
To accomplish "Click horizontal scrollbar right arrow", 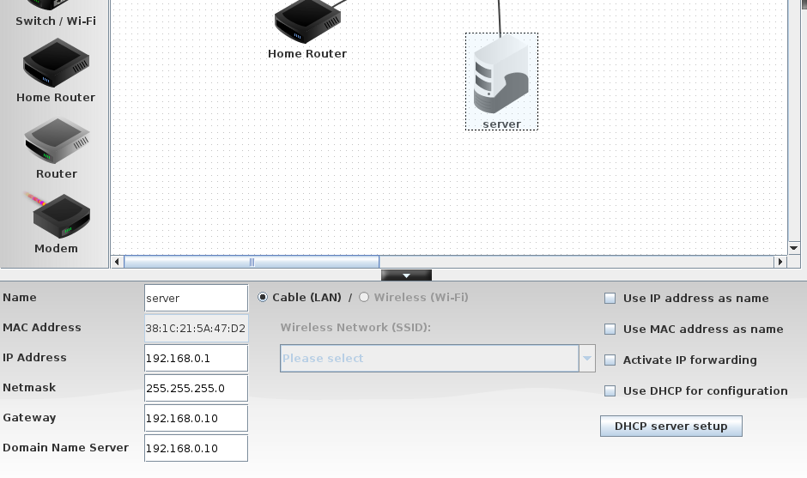I will (x=780, y=262).
